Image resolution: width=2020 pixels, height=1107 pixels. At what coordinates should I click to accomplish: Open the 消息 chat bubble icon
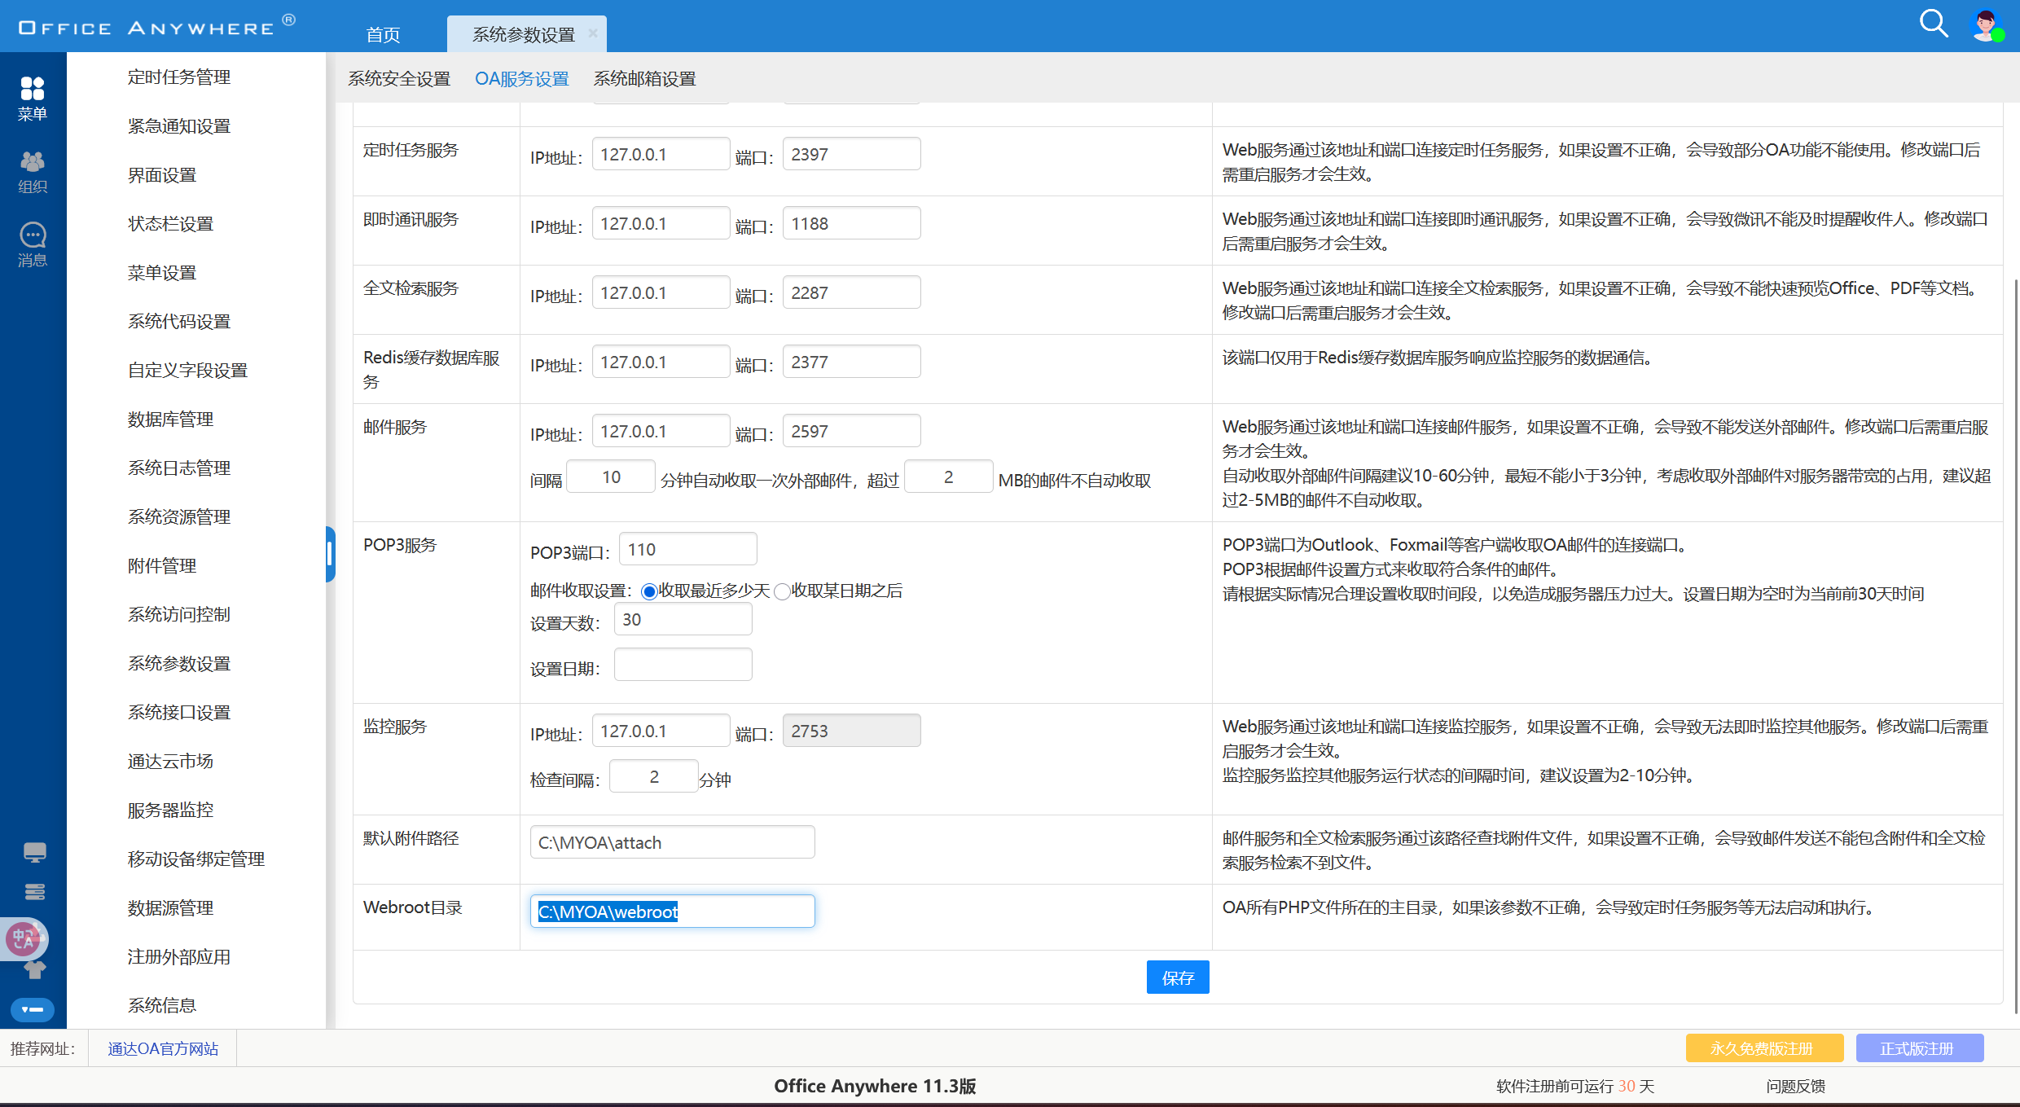pos(33,235)
